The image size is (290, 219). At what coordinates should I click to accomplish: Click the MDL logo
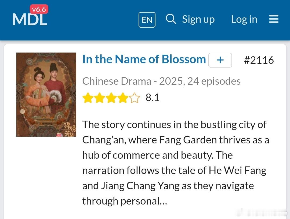click(x=30, y=19)
